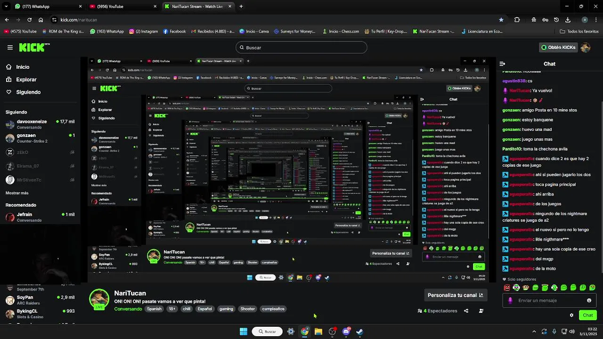Open zEkO channel in the followed list

(40, 152)
